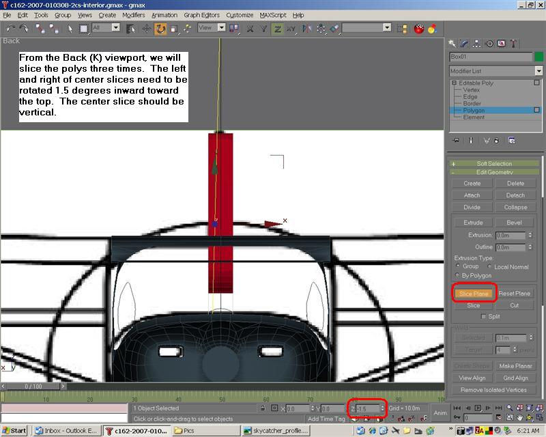The width and height of the screenshot is (546, 437).
Task: Click the tomato-shaped icon in the toolbar
Action: point(419,29)
